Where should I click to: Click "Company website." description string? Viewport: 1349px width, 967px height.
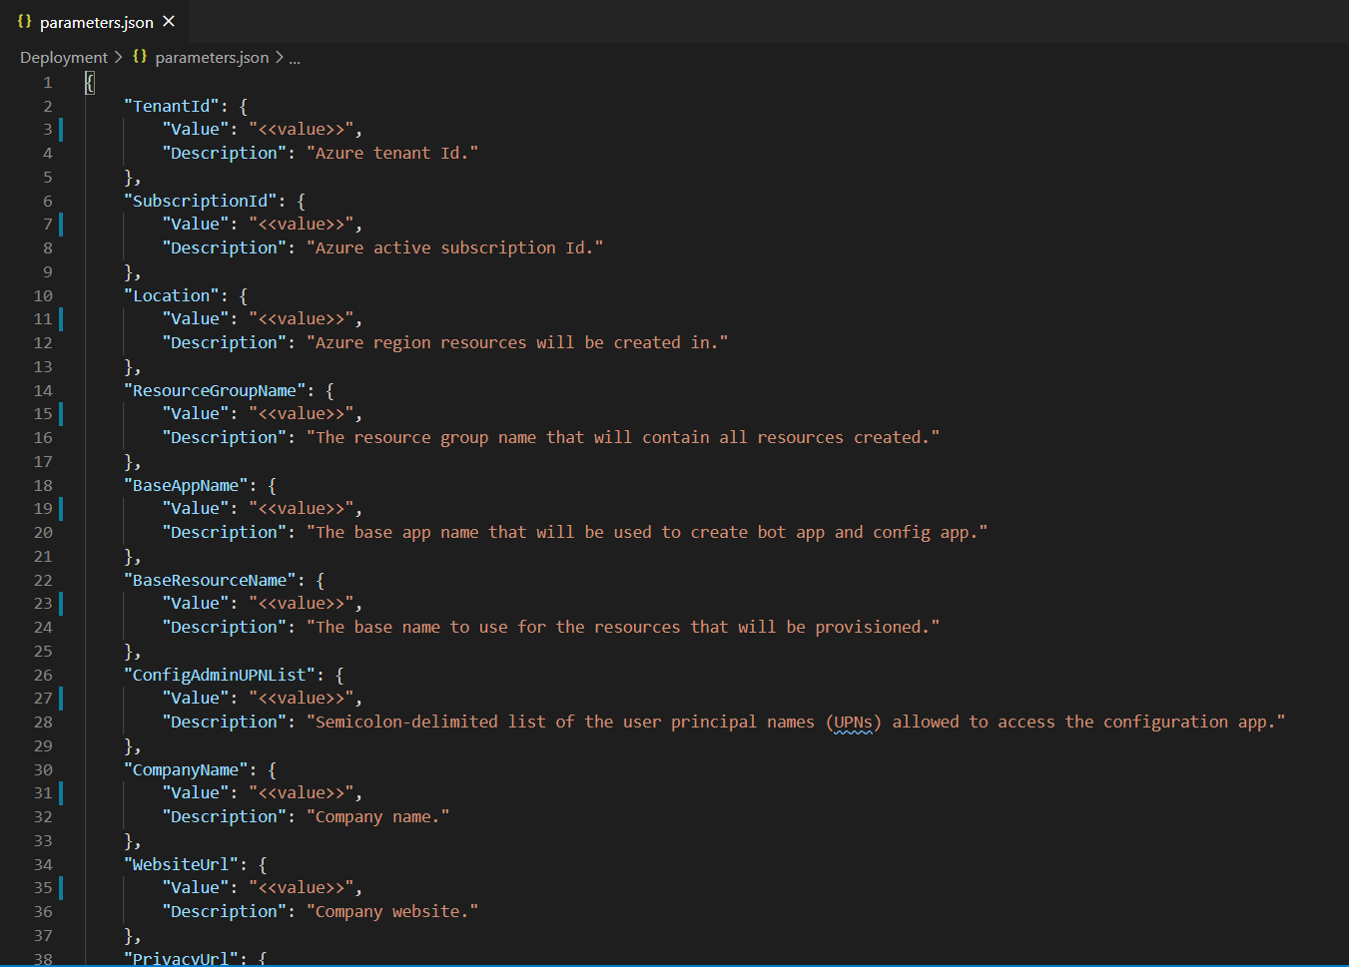point(392,911)
